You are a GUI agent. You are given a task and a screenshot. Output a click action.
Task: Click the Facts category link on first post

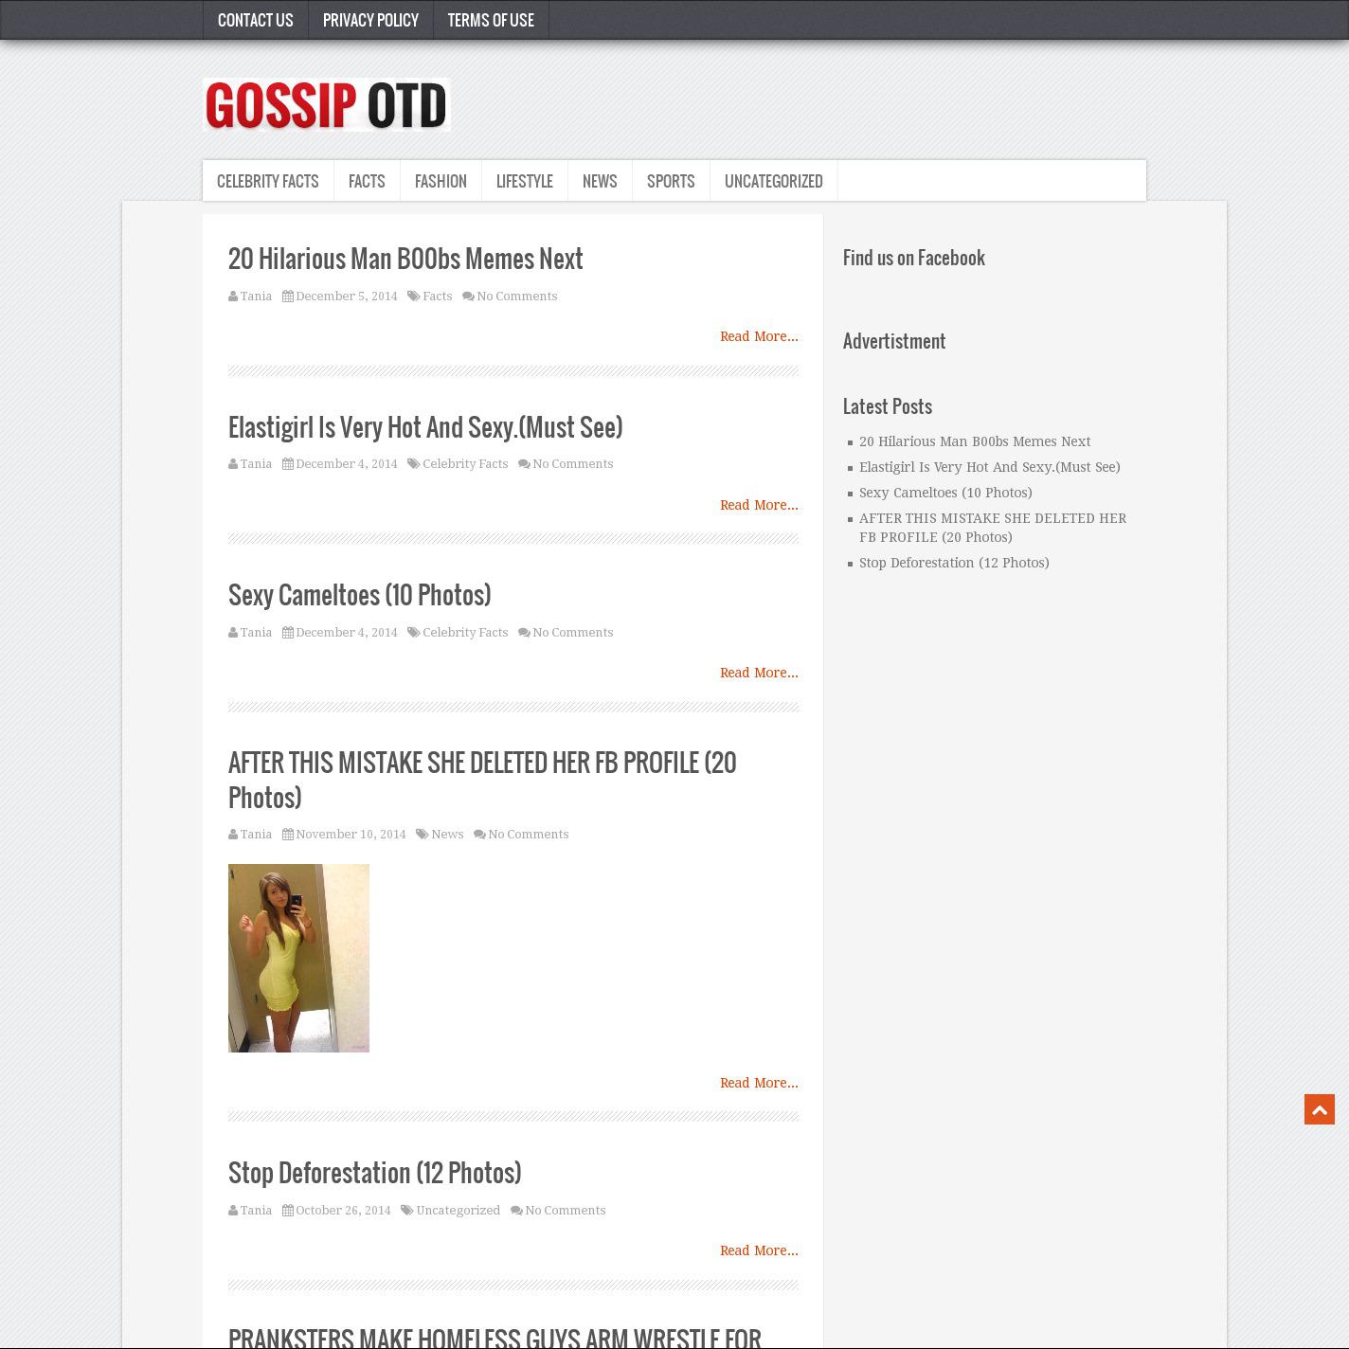[x=437, y=297]
